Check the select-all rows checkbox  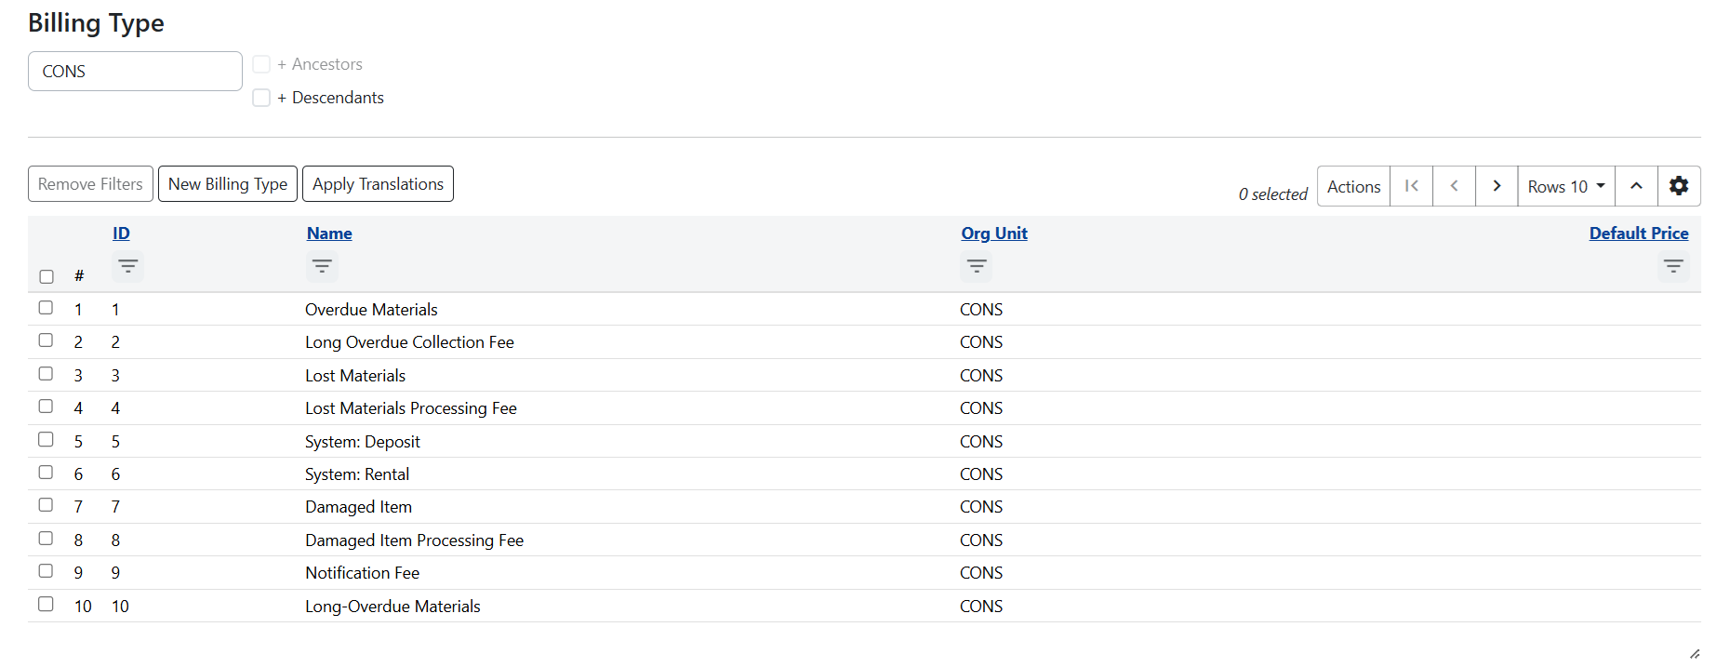pyautogui.click(x=47, y=276)
